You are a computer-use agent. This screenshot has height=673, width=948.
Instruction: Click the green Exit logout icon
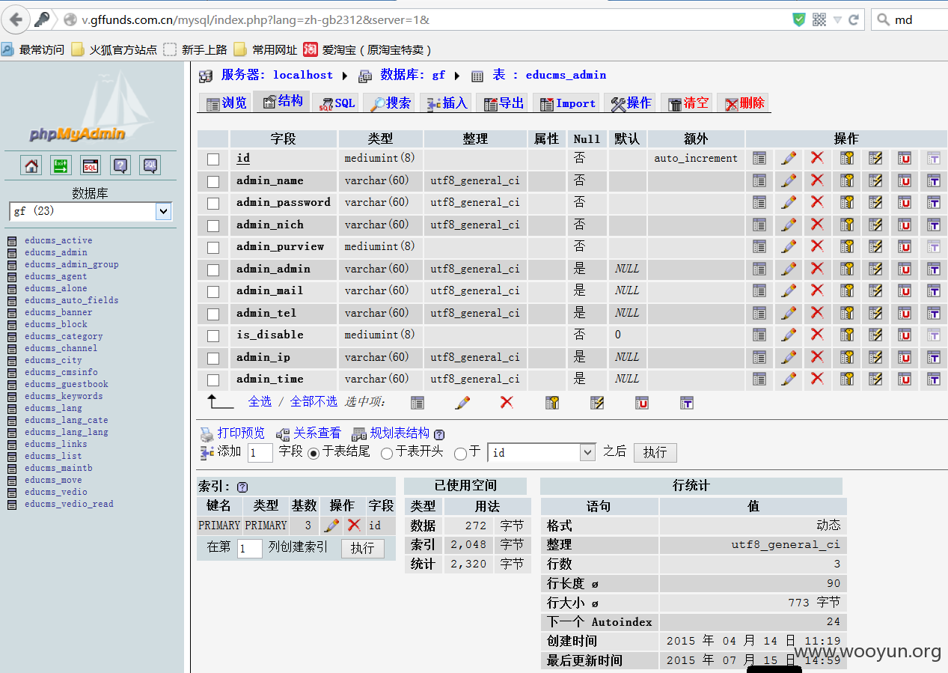coord(61,165)
